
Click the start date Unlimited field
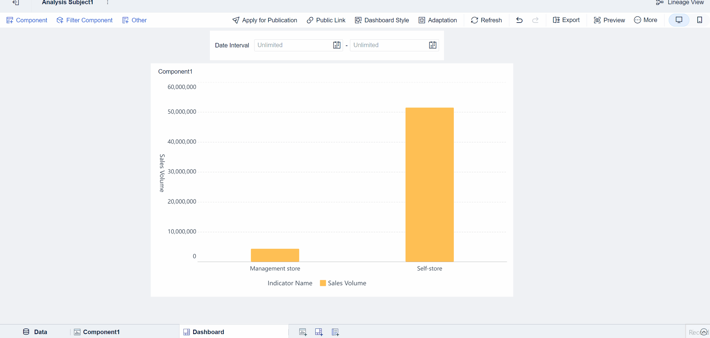[x=293, y=45]
